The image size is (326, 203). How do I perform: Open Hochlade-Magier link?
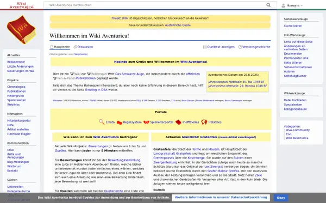click(18, 134)
